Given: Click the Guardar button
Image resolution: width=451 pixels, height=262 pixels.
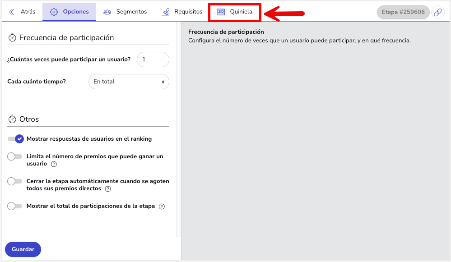Looking at the screenshot, I should [x=23, y=249].
